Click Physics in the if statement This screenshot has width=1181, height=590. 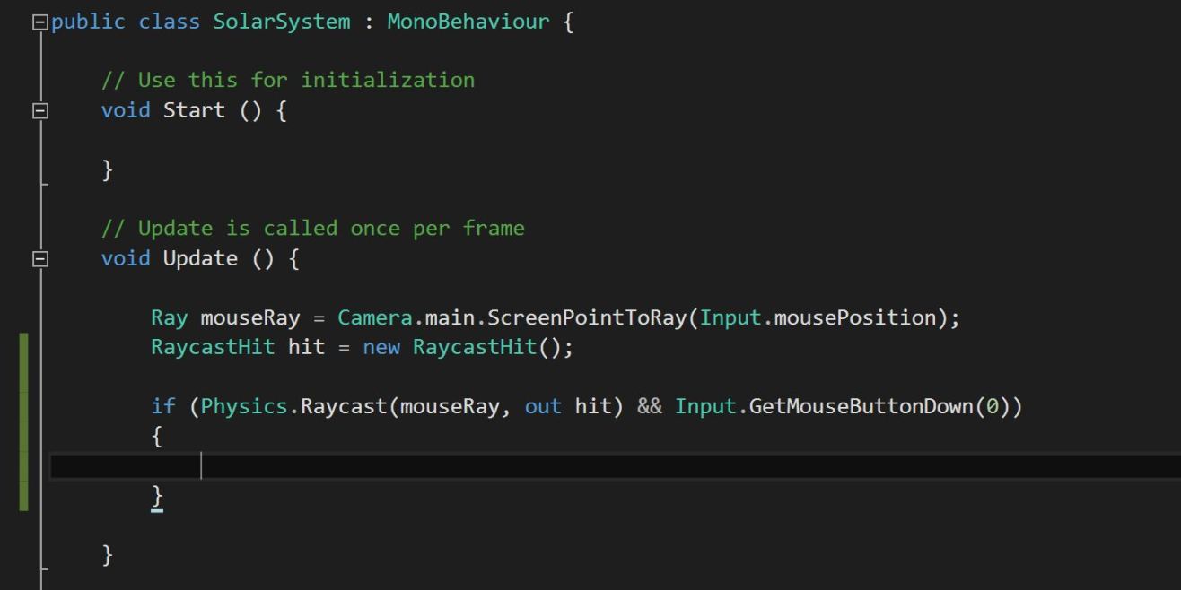pos(237,406)
